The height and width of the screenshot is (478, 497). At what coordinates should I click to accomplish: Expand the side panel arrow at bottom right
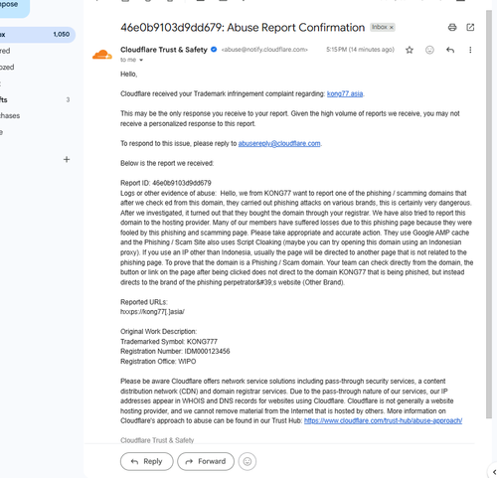pos(494,472)
